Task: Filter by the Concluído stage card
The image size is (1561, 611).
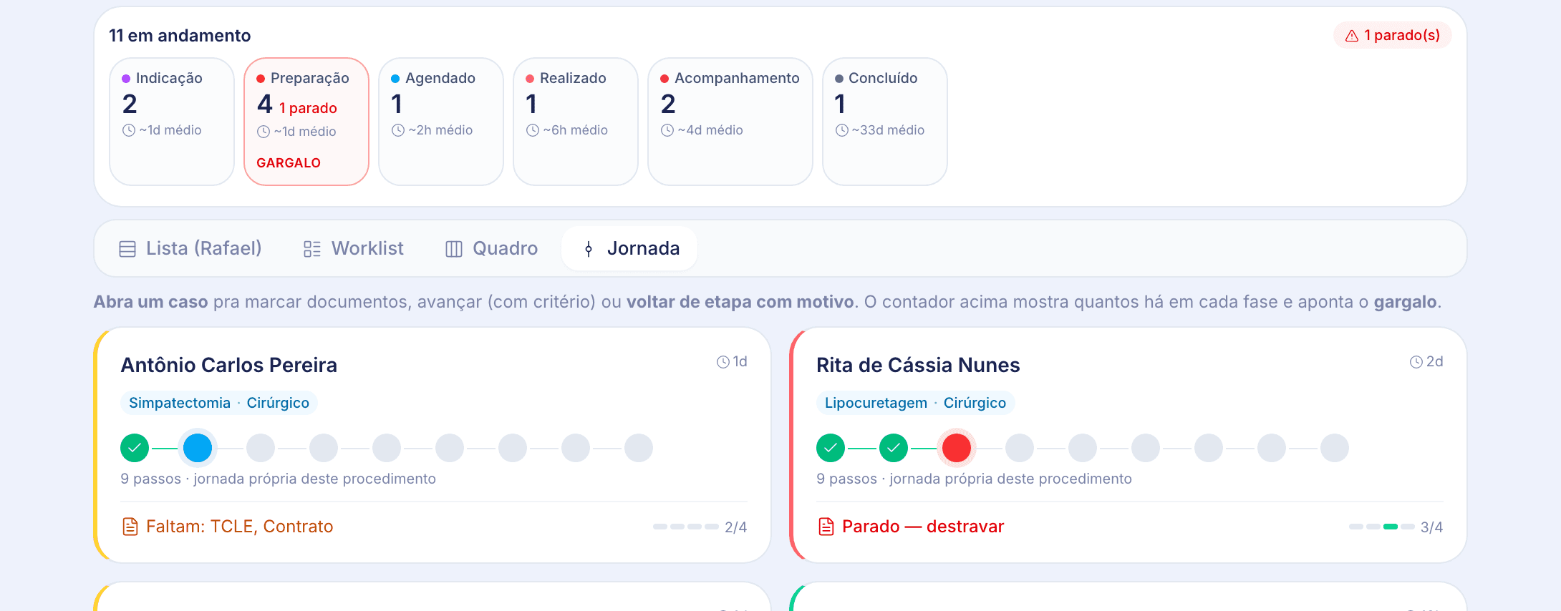Action: pyautogui.click(x=885, y=121)
